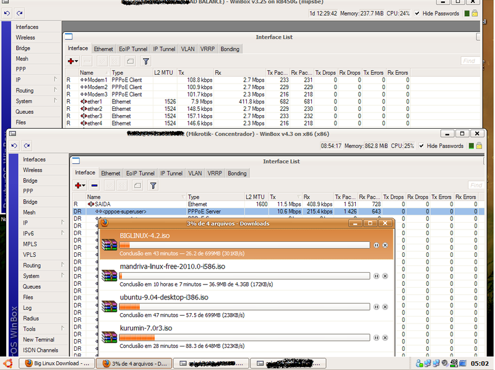This screenshot has width=495, height=370.
Task: Toggle Hide Passwords checkbox in Concentrador window
Action: pyautogui.click(x=421, y=145)
